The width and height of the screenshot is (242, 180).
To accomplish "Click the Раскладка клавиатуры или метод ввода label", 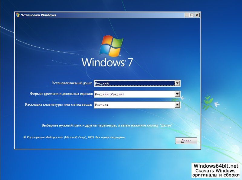I will pos(58,105).
